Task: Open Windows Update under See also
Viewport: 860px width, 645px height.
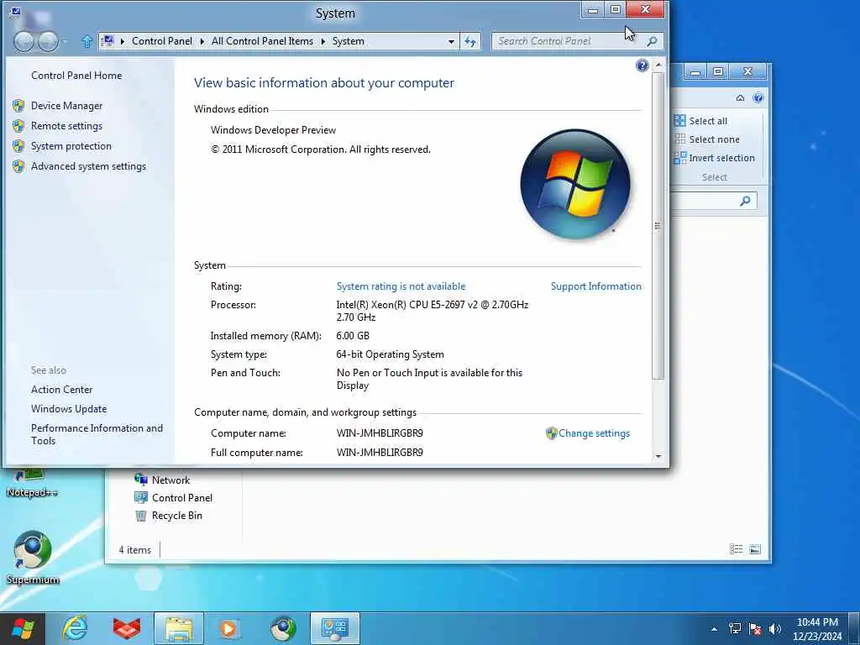Action: (x=69, y=409)
